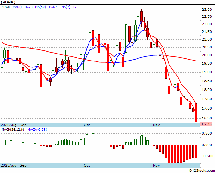215x173 pixels.
Task: Click the MACD(26,12,9) panel label
Action: (x=13, y=130)
